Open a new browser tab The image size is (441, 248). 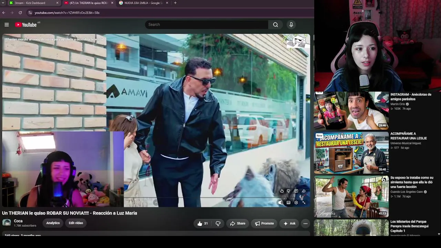coord(175,3)
